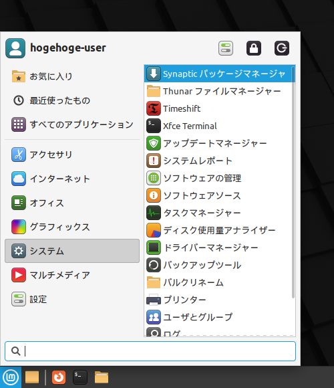Open Synaptic package manager icon
This screenshot has width=334, height=388.
154,74
